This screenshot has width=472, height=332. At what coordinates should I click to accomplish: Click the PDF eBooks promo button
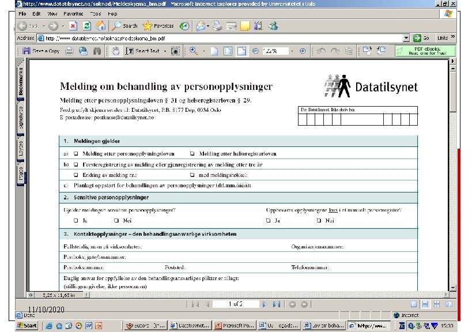[425, 51]
